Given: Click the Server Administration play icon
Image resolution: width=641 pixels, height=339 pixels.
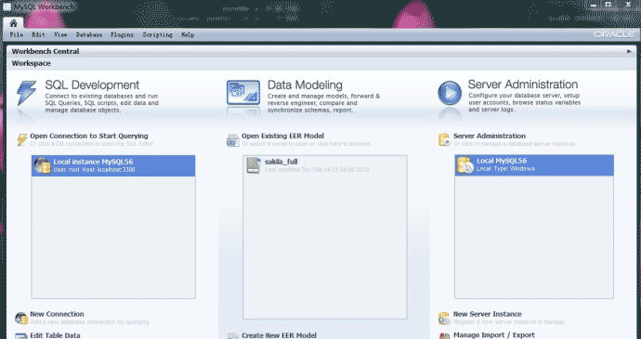Looking at the screenshot, I should [450, 93].
